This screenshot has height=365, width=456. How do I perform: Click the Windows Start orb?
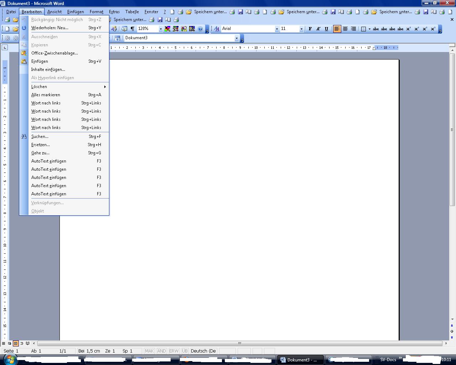[x=10, y=359]
